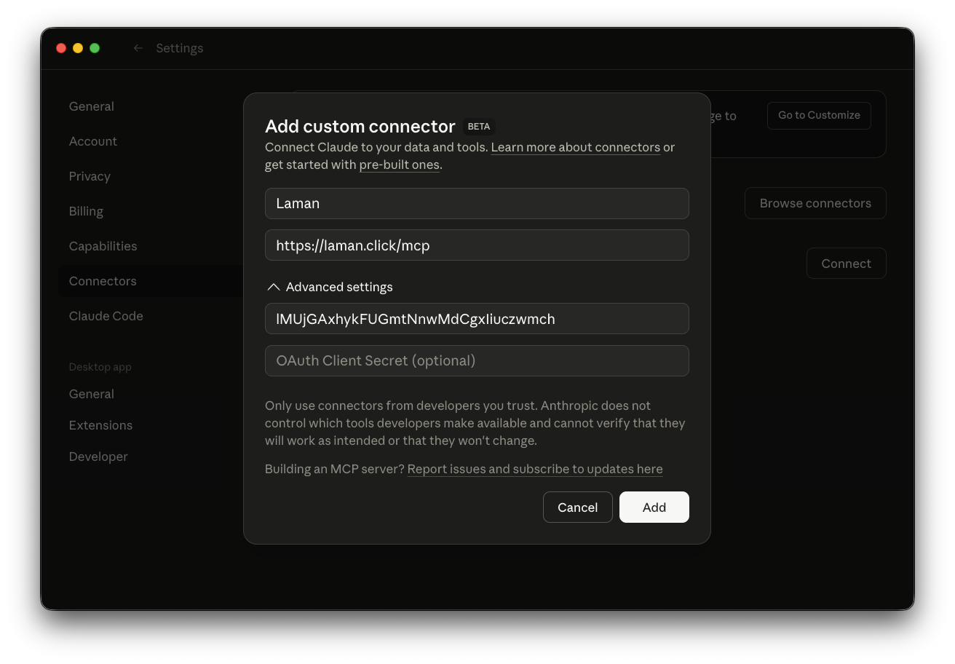Select Capabilities in the sidebar
The width and height of the screenshot is (955, 664).
103,246
